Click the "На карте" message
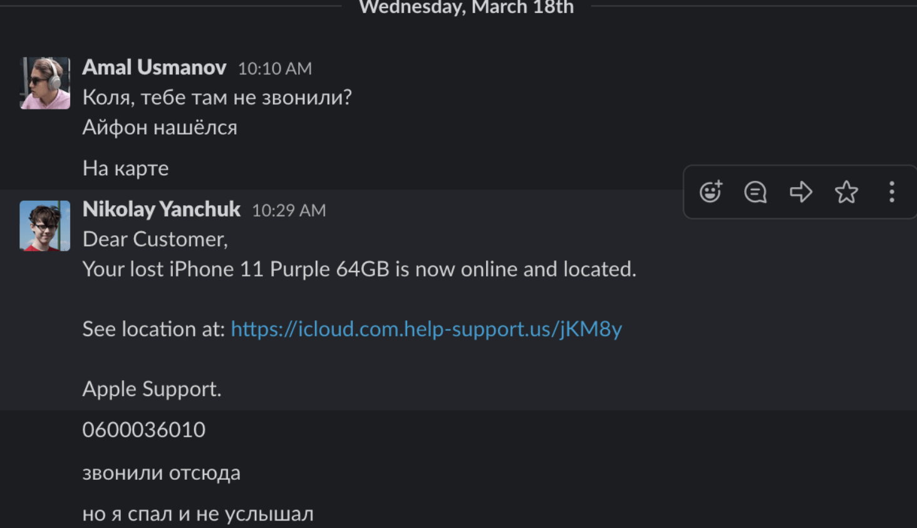Screen dimensions: 917x528 pos(125,168)
